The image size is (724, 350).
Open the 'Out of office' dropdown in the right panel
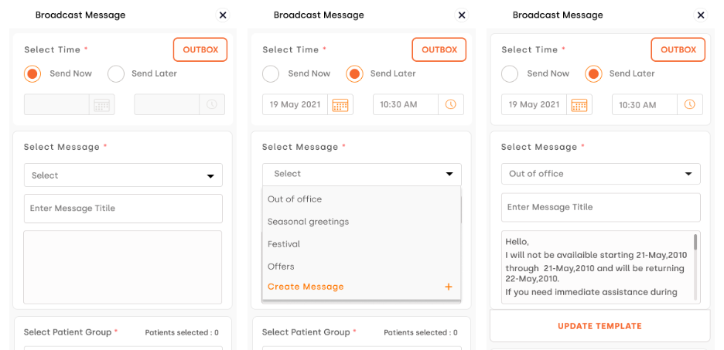[x=600, y=174]
